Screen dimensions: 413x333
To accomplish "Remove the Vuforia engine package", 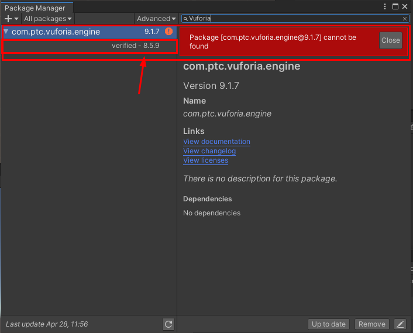I will 371,324.
